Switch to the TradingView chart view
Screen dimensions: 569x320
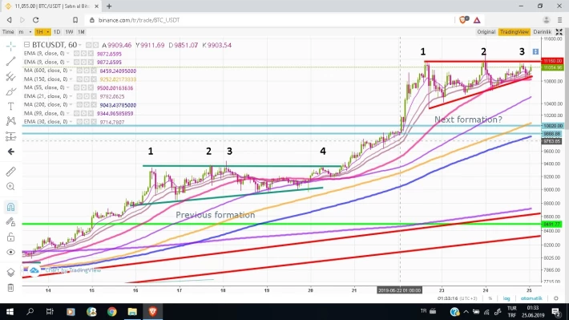[515, 32]
